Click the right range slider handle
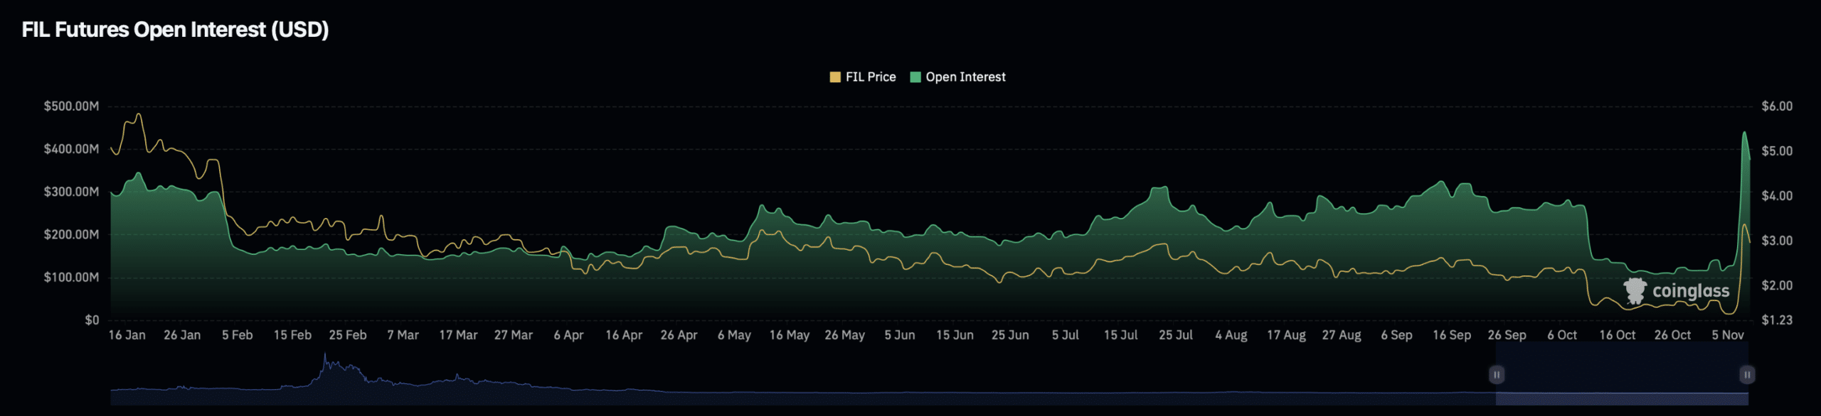The height and width of the screenshot is (416, 1821). point(1746,374)
